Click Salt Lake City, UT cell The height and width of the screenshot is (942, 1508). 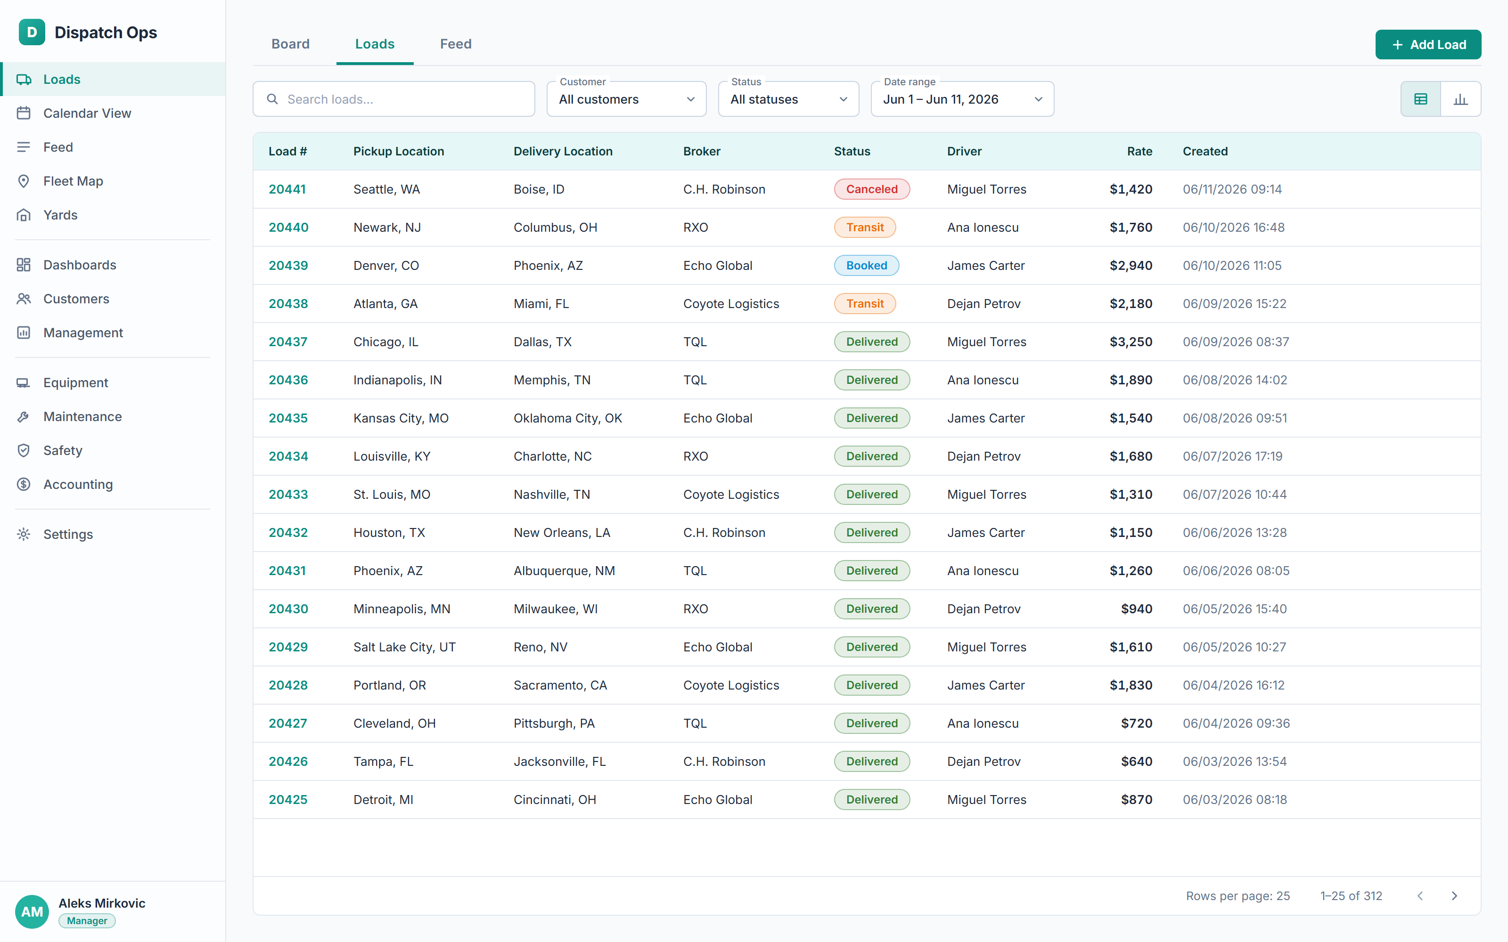click(x=404, y=647)
